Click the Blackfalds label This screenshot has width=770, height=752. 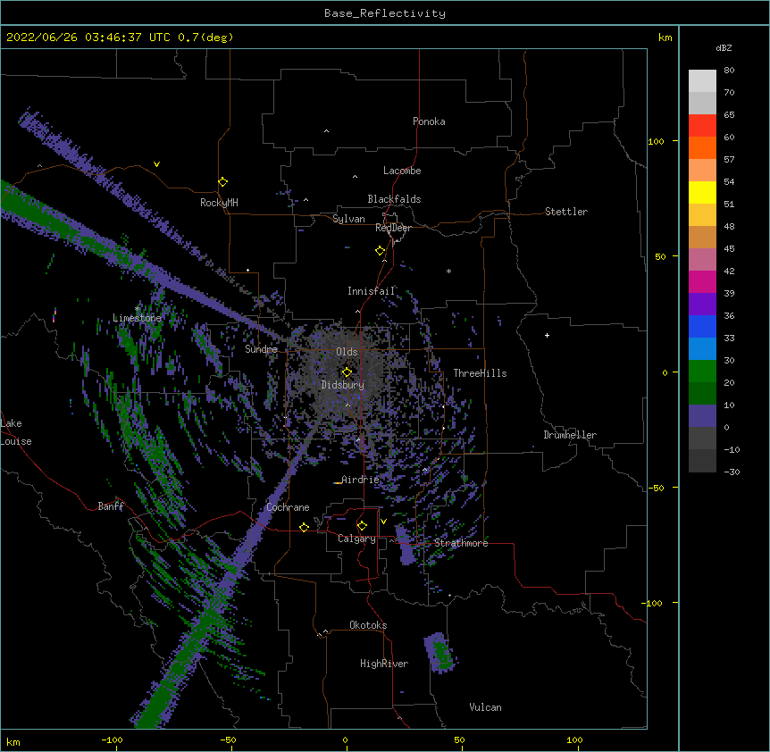(394, 199)
